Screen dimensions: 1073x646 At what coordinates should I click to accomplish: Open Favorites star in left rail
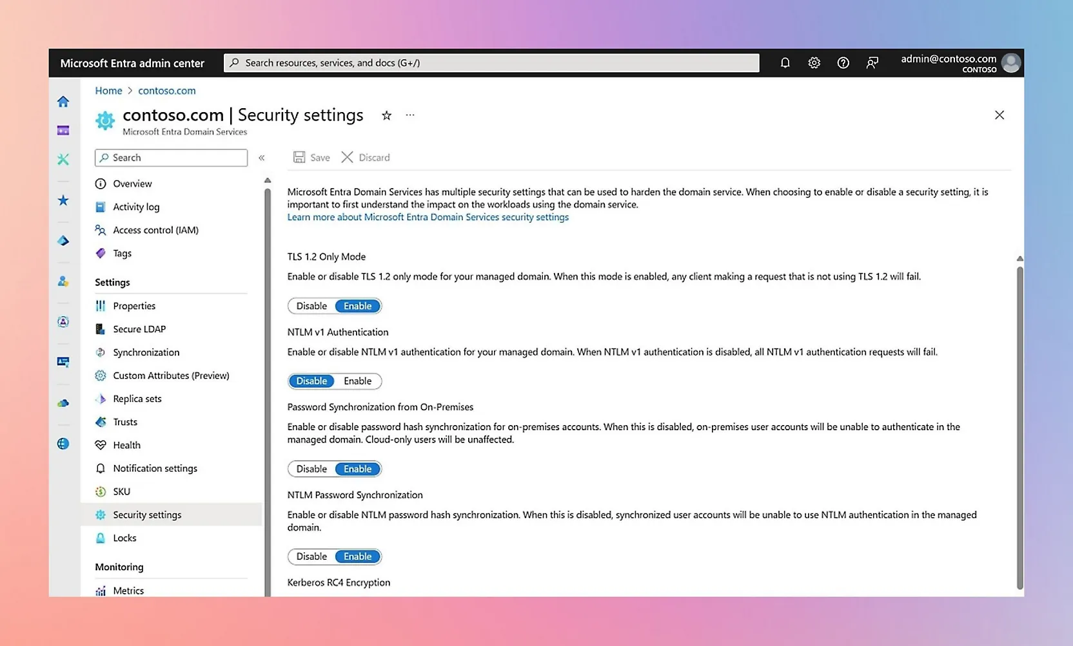63,200
